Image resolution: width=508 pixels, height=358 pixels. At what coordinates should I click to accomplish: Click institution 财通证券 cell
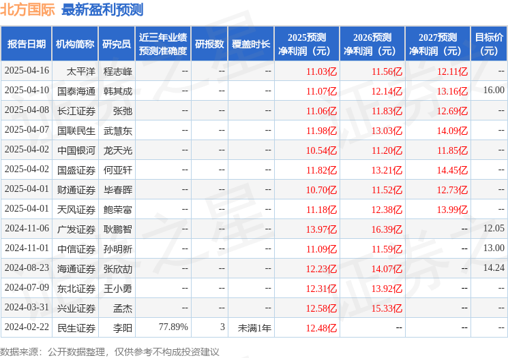pyautogui.click(x=76, y=190)
